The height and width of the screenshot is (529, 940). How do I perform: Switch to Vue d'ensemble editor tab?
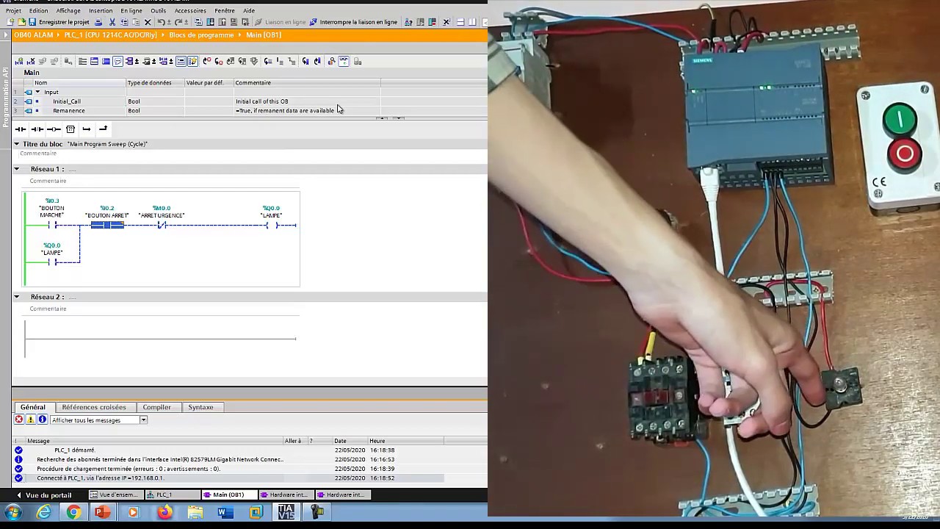coord(116,495)
